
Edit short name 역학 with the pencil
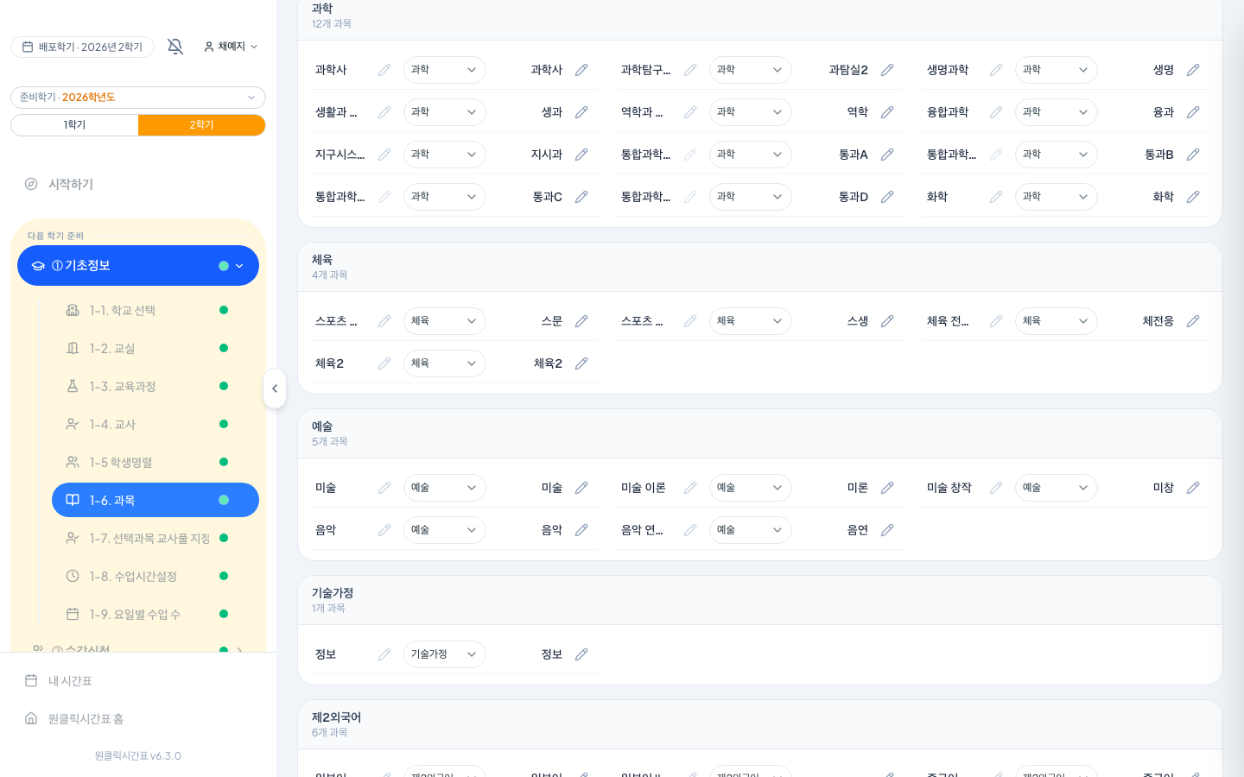point(887,112)
